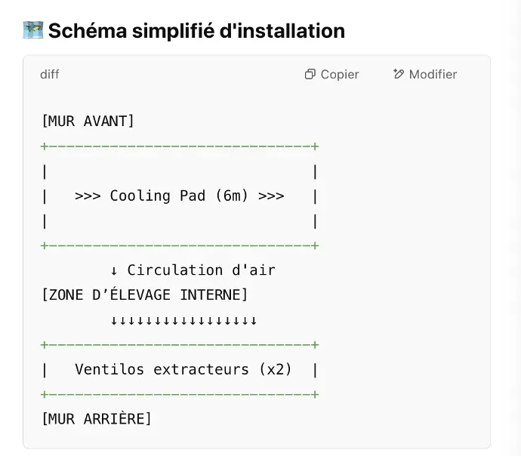Click the green dashed line below Cooling Pad box
The image size is (521, 456).
(180, 245)
